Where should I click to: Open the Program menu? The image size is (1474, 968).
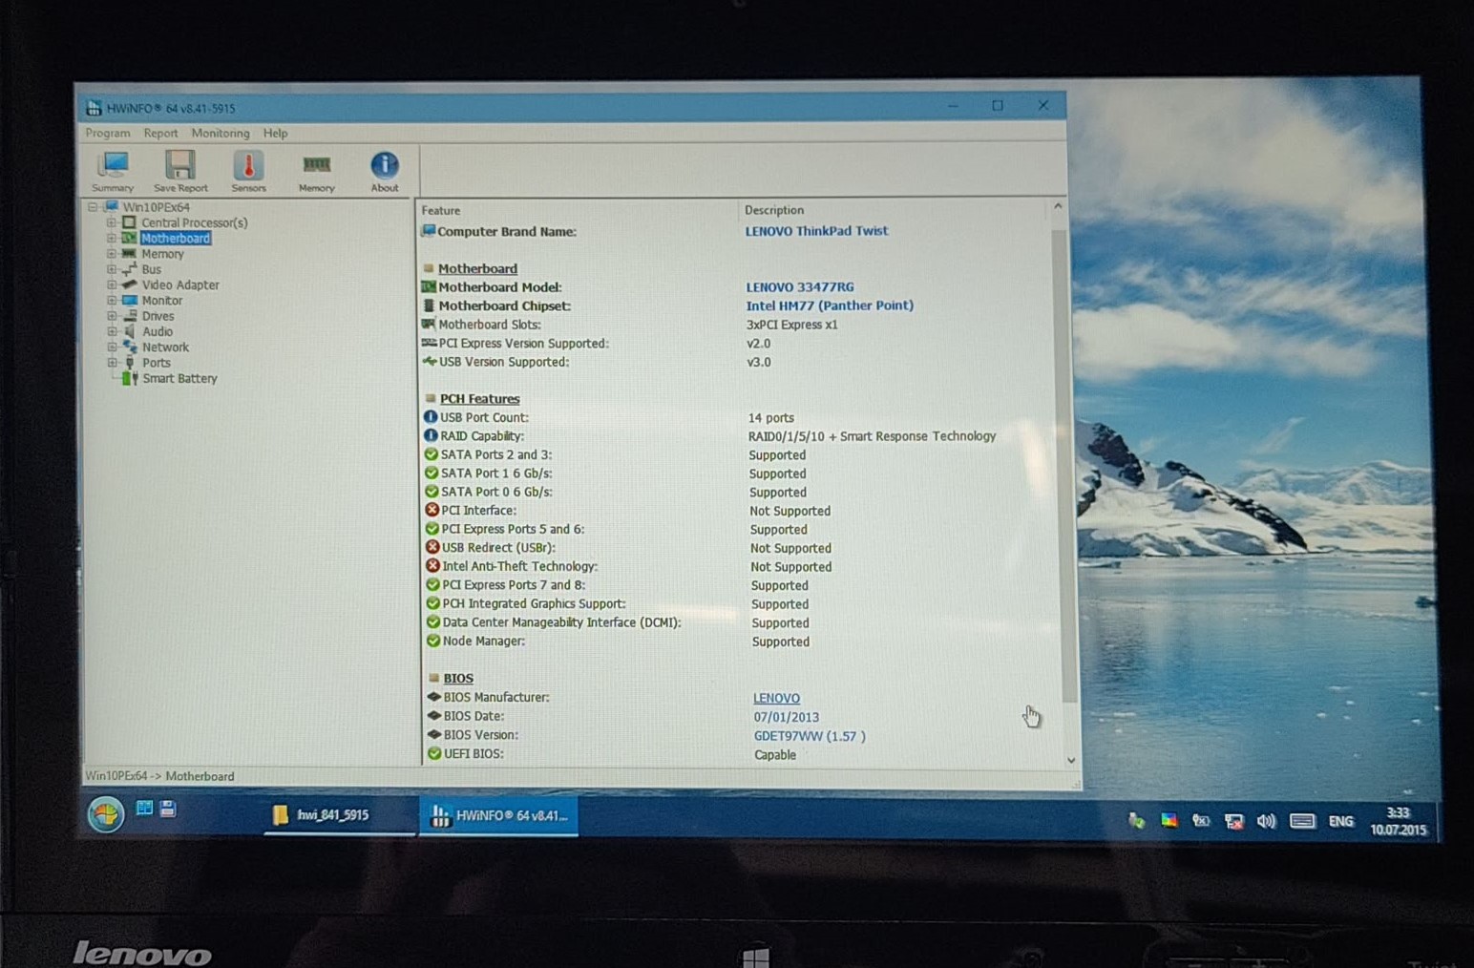pyautogui.click(x=108, y=133)
